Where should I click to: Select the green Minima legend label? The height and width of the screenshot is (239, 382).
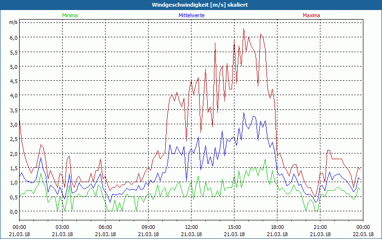(x=70, y=15)
